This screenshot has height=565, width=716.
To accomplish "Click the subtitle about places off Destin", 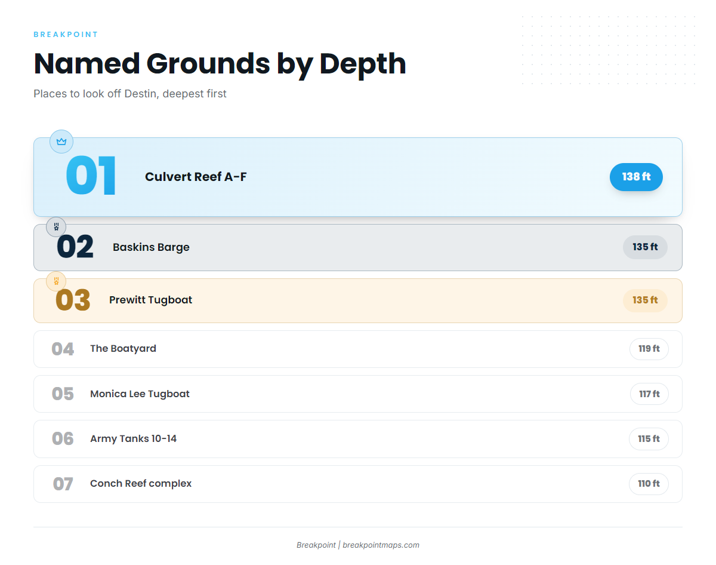I will (x=130, y=94).
